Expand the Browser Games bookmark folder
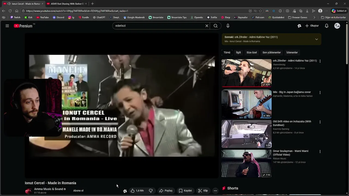The image size is (349, 196). [x=298, y=17]
